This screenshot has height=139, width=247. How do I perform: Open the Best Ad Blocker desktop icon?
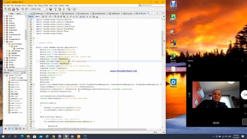click(173, 58)
